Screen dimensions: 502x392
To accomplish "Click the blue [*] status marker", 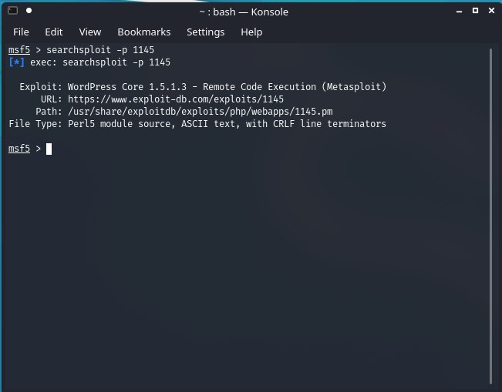I will (16, 62).
